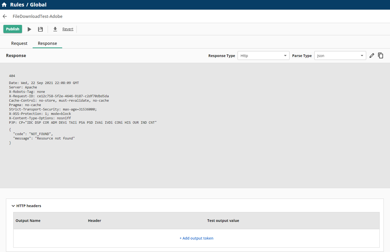Select the Response tab
The height and width of the screenshot is (252, 390).
pos(47,43)
